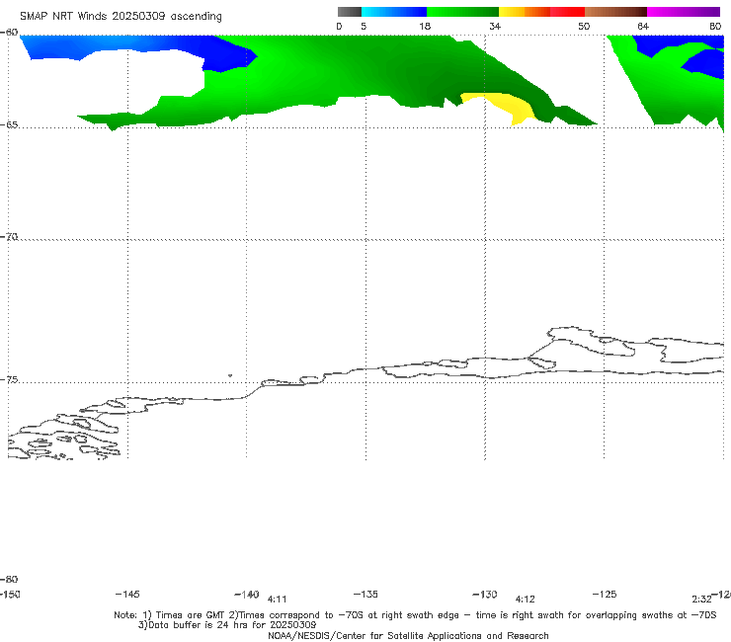
Task: Click the swath time label '4:12'
Action: click(525, 600)
